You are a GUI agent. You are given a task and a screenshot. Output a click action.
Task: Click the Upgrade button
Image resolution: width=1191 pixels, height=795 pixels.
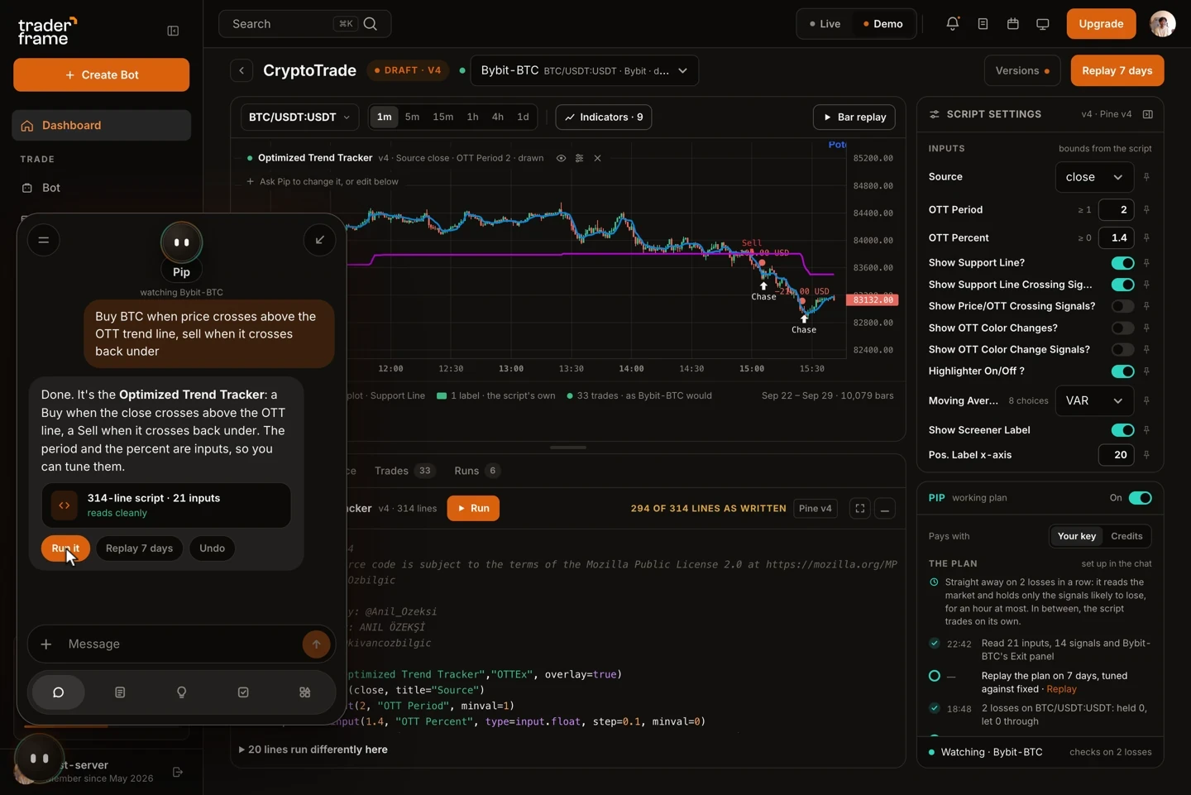pyautogui.click(x=1101, y=24)
